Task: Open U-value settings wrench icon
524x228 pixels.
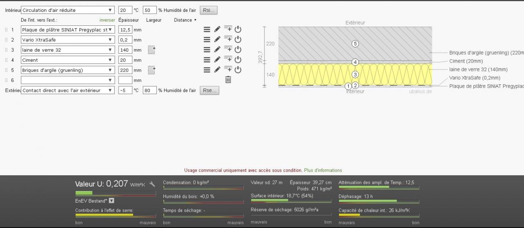Action: [152, 184]
